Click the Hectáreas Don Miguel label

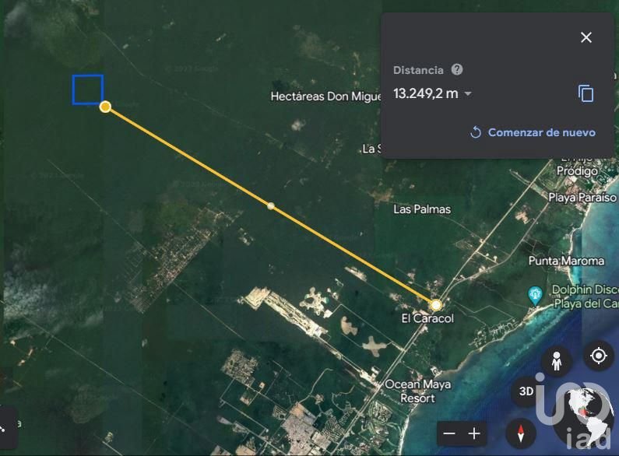click(325, 96)
